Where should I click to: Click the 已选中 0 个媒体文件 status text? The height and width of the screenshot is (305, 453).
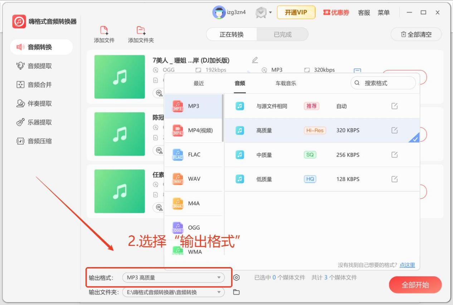pos(280,277)
